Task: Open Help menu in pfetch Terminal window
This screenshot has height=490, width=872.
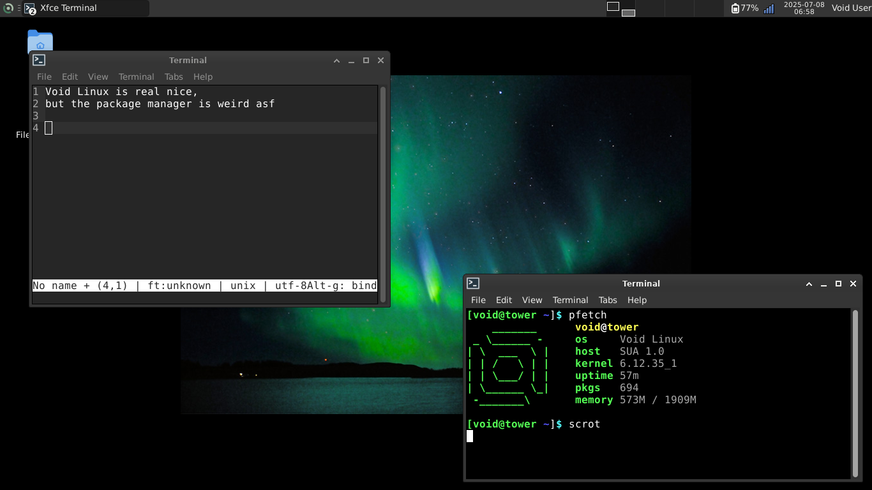Action: coord(637,300)
